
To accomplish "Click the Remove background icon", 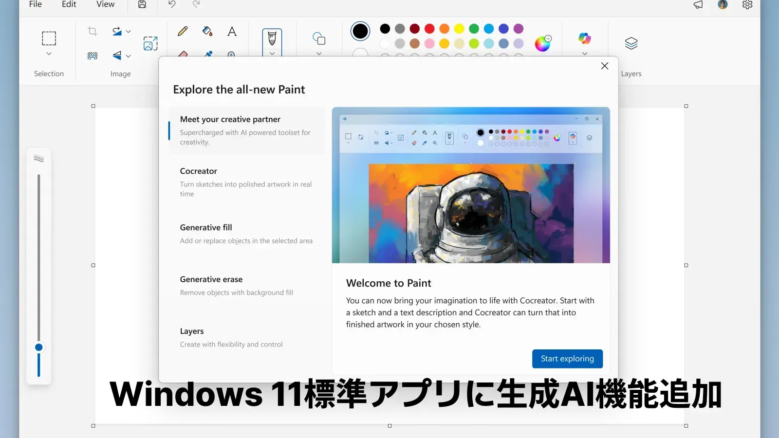I will click(92, 55).
